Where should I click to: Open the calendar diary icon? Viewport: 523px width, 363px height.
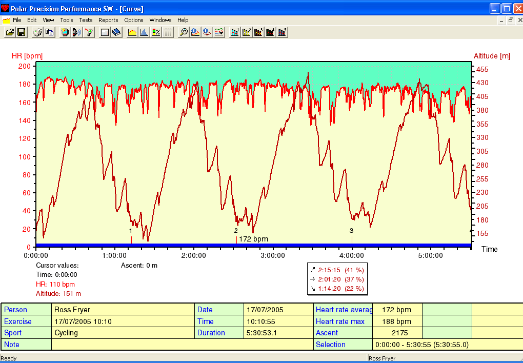point(105,32)
